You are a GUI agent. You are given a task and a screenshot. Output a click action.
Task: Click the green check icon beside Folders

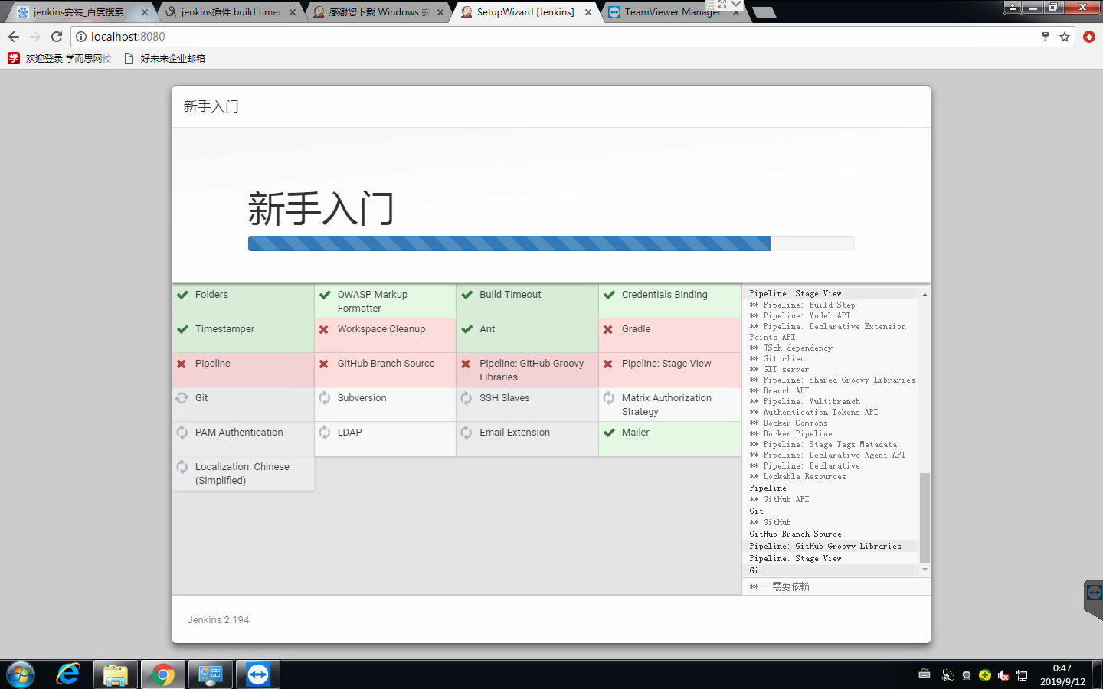(182, 295)
